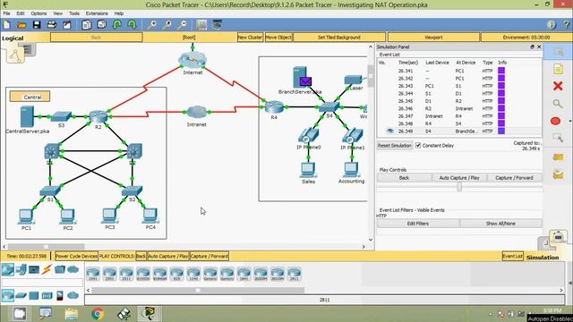Click Power Cycle Devices button
This screenshot has width=573, height=322.
(76, 256)
